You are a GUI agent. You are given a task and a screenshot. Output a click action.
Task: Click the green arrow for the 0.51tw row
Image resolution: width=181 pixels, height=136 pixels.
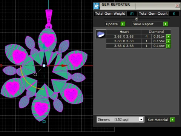(168, 37)
